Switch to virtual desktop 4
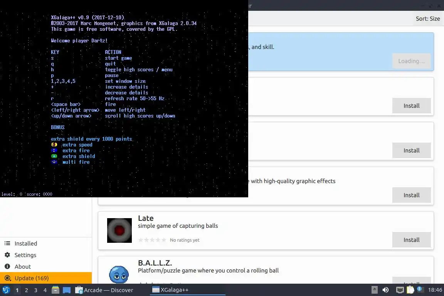 click(45, 290)
